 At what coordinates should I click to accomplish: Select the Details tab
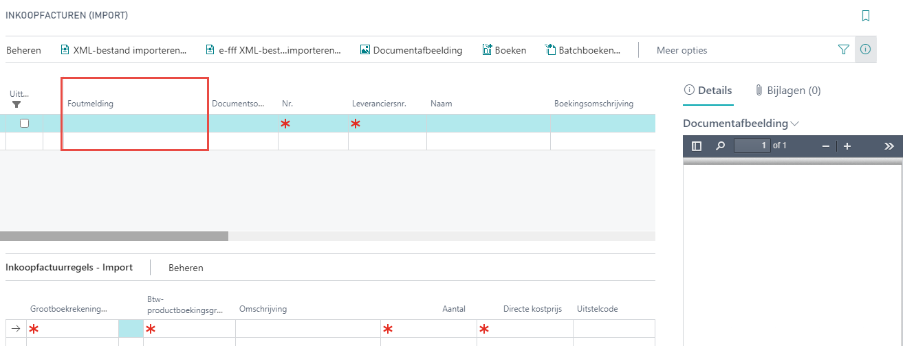tap(708, 91)
